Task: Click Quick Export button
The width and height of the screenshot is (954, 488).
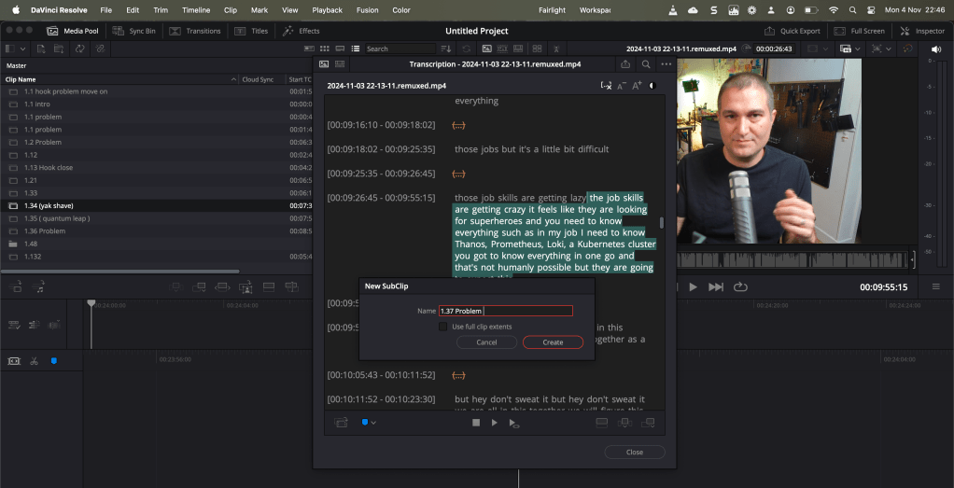Action: (793, 31)
